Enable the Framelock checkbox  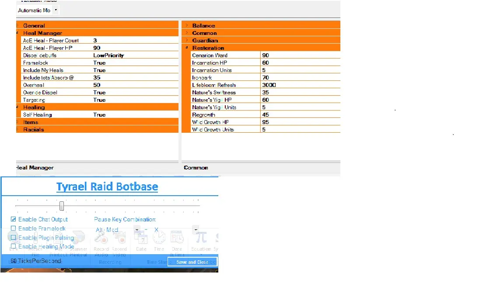click(14, 228)
